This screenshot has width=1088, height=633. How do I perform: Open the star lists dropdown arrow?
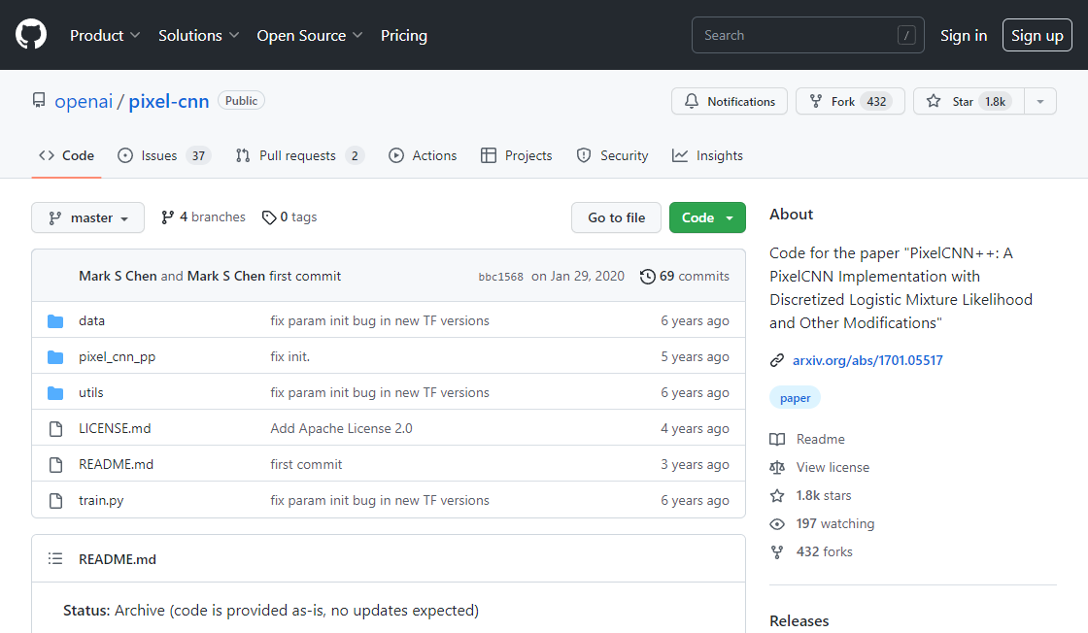coord(1040,102)
